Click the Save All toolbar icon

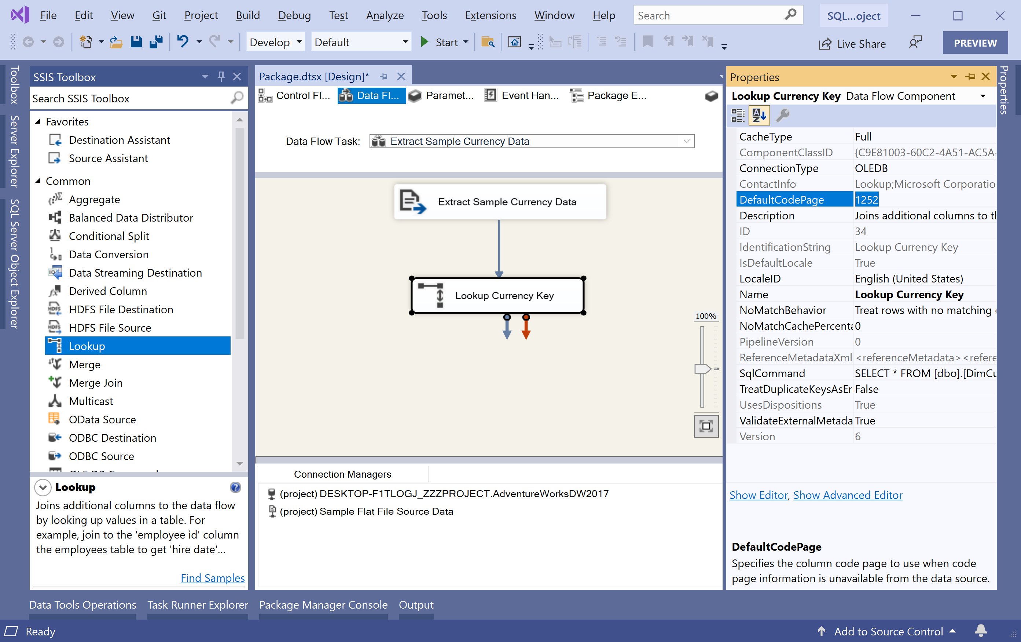tap(156, 42)
